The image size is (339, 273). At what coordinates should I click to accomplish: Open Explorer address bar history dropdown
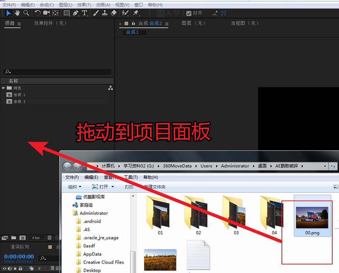[x=325, y=166]
